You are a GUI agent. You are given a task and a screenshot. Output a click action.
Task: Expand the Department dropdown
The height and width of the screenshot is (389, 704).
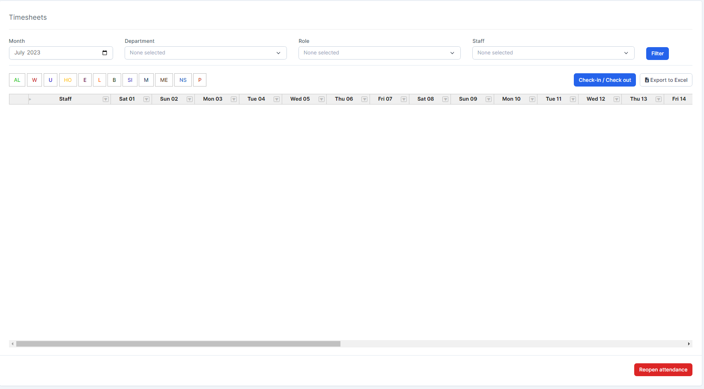click(x=206, y=53)
